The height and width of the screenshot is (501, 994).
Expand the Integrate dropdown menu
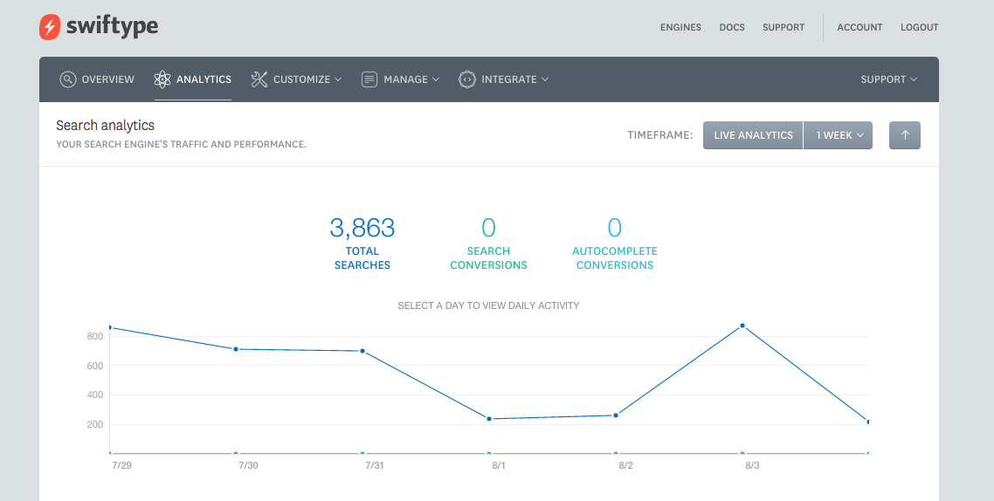503,79
